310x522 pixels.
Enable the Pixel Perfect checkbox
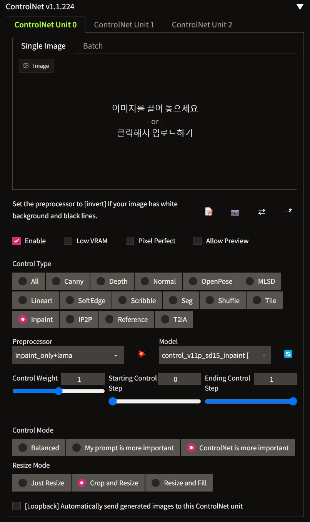click(x=130, y=241)
